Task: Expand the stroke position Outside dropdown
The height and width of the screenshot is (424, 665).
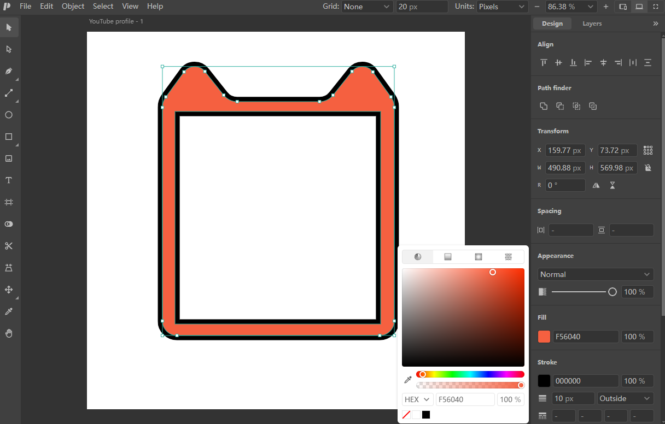Action: coord(626,398)
